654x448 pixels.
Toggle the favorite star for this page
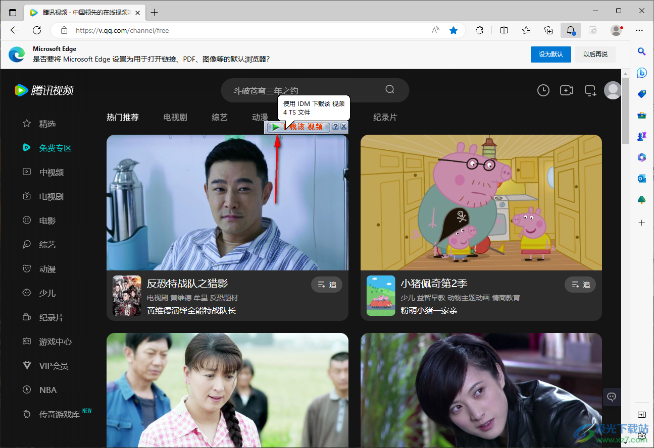pos(454,30)
